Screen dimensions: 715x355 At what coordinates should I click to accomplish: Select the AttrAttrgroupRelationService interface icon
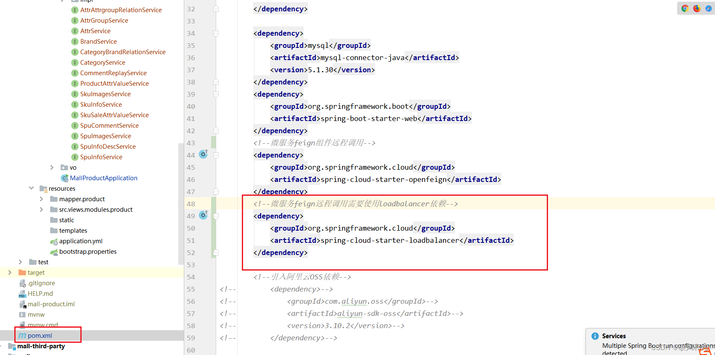click(x=75, y=10)
